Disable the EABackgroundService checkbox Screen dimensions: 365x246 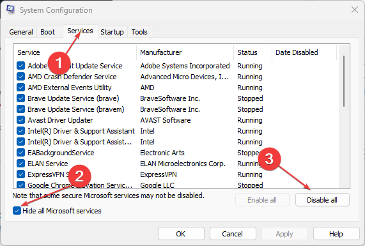pos(20,153)
